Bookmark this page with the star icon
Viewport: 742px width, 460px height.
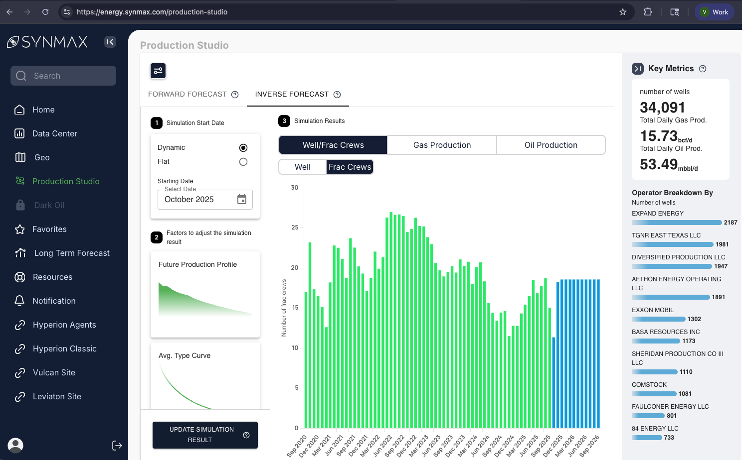623,12
